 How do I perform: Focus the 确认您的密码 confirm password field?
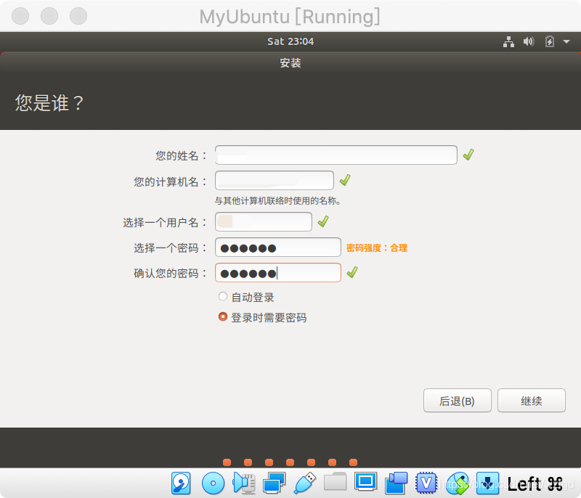point(278,273)
